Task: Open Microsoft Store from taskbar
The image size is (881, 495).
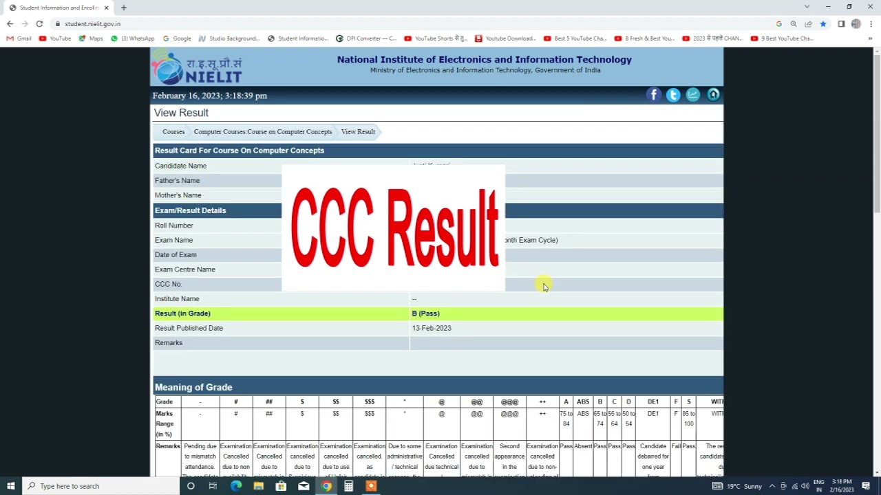Action: tap(281, 486)
